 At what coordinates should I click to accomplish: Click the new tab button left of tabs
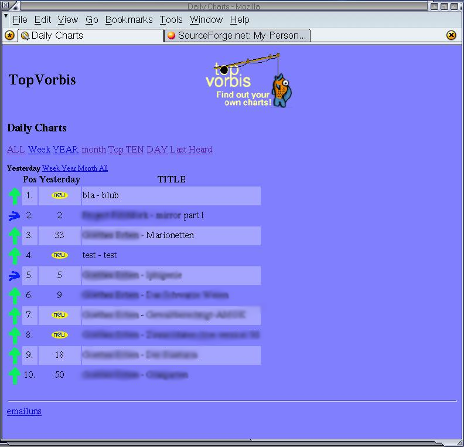point(9,36)
